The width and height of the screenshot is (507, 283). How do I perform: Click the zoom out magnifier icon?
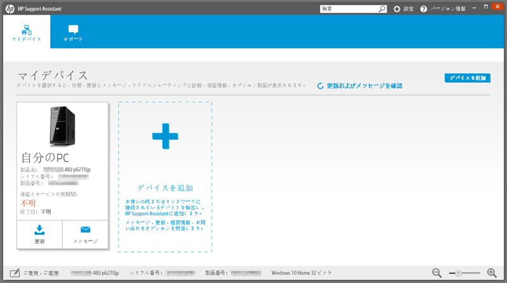point(437,273)
